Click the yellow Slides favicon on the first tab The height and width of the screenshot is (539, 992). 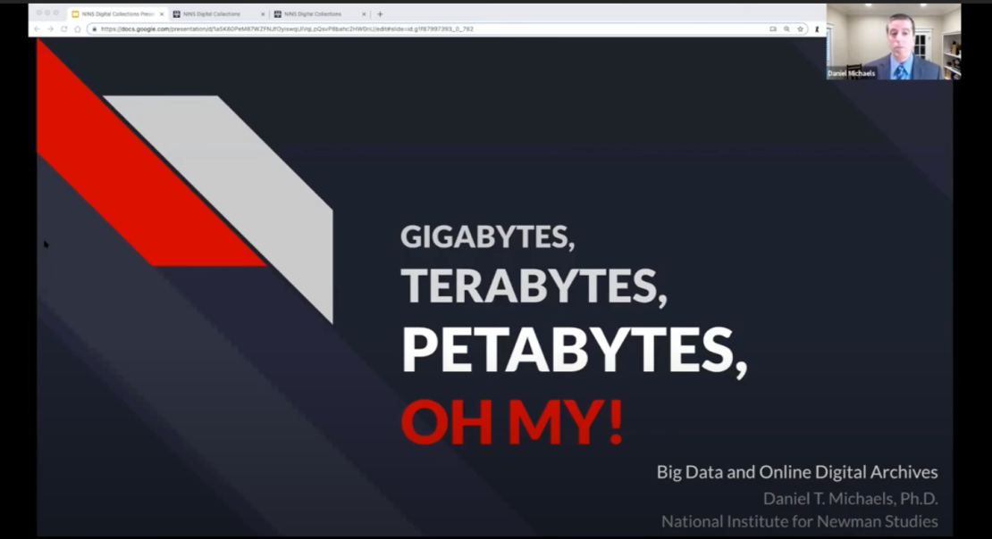tap(76, 14)
